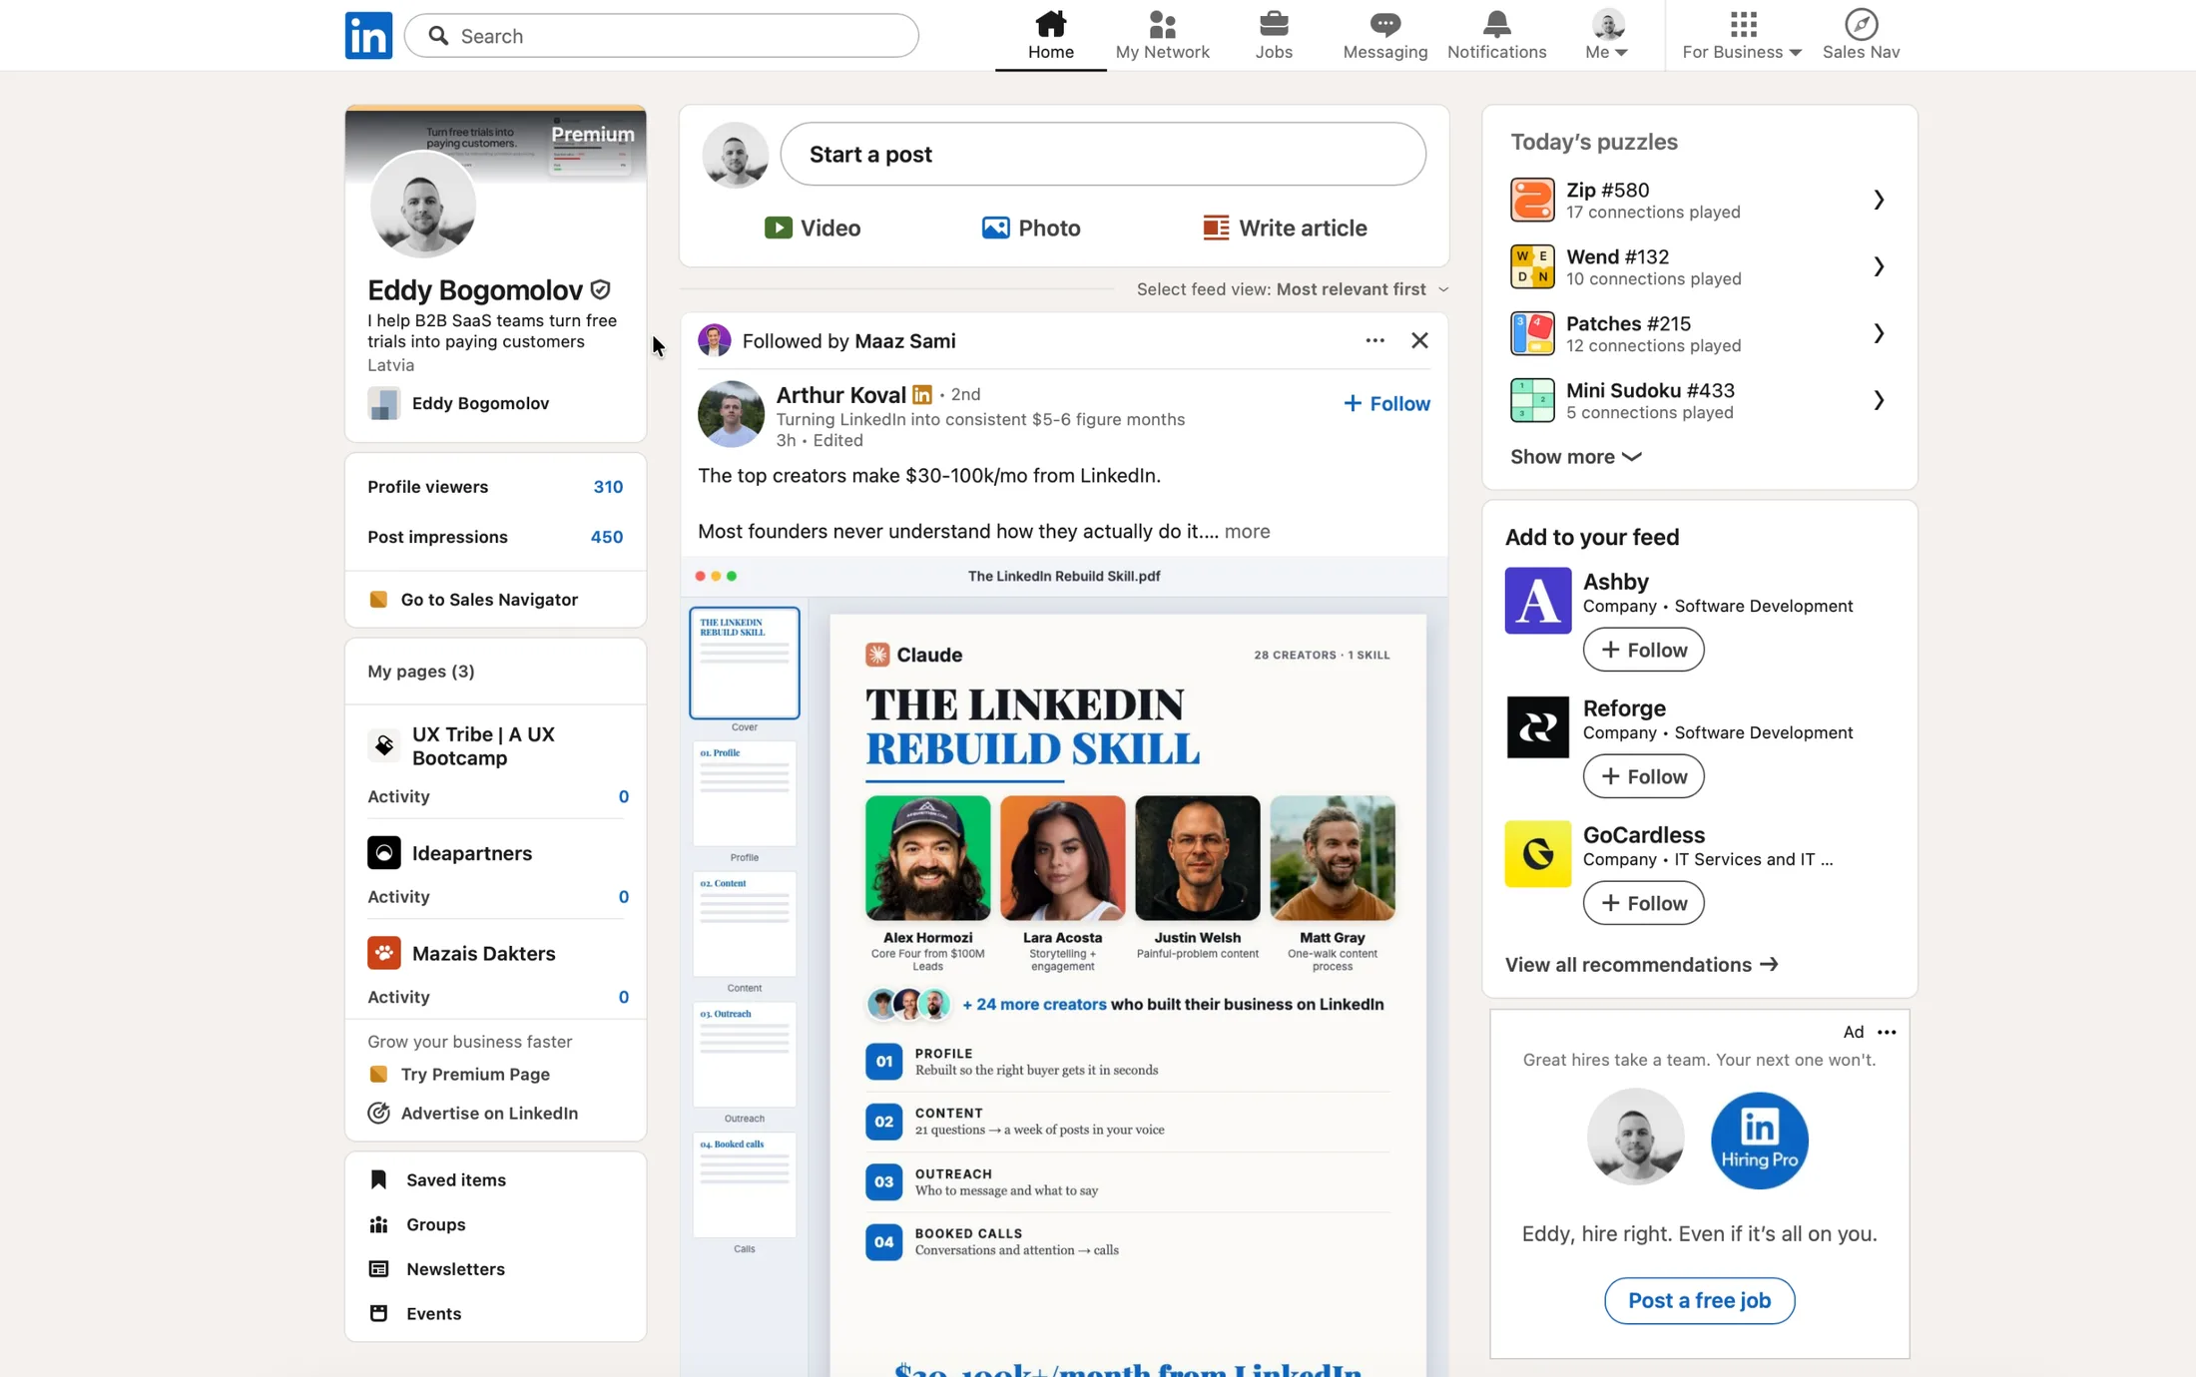Select the Content page thumbnail in PDF

[745, 924]
